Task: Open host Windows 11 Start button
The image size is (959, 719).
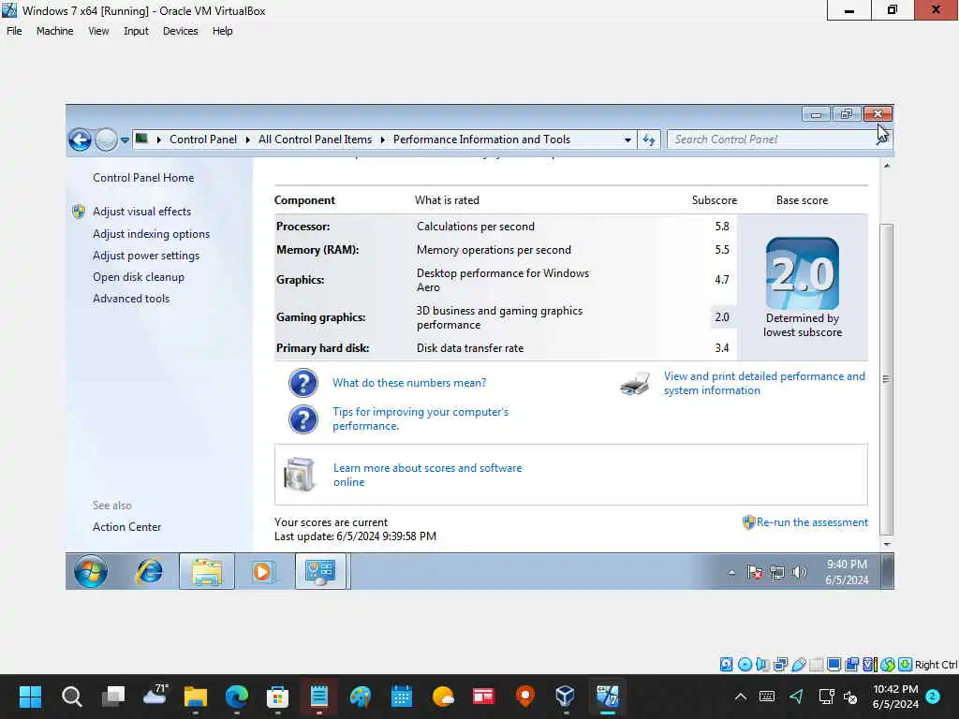Action: click(x=30, y=697)
